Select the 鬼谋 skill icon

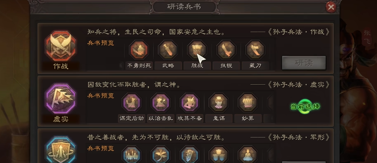(x=218, y=103)
